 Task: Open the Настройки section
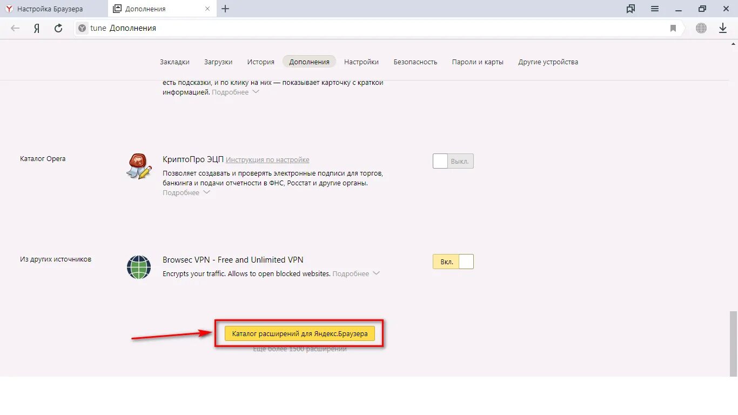(361, 62)
